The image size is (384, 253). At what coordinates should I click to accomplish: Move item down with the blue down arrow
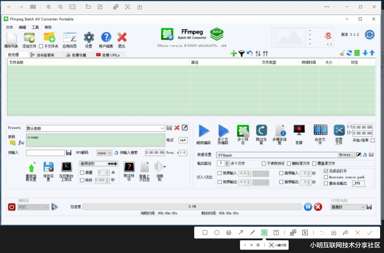365,53
